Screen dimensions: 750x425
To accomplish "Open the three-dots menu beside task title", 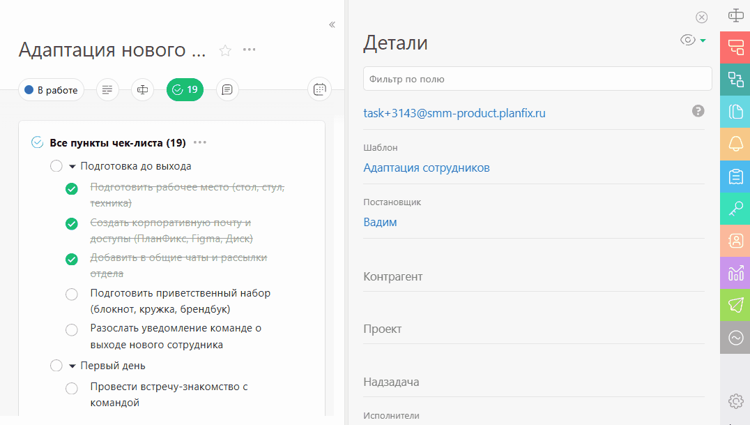I will click(250, 50).
